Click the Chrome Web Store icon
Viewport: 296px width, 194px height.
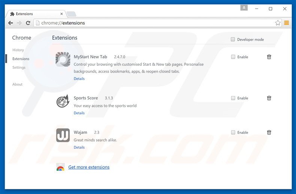click(60, 167)
